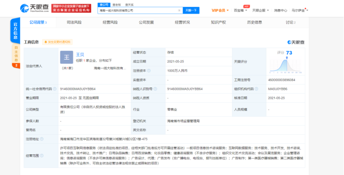
Task: Select the 查关系 search tab
Action: [129, 5]
